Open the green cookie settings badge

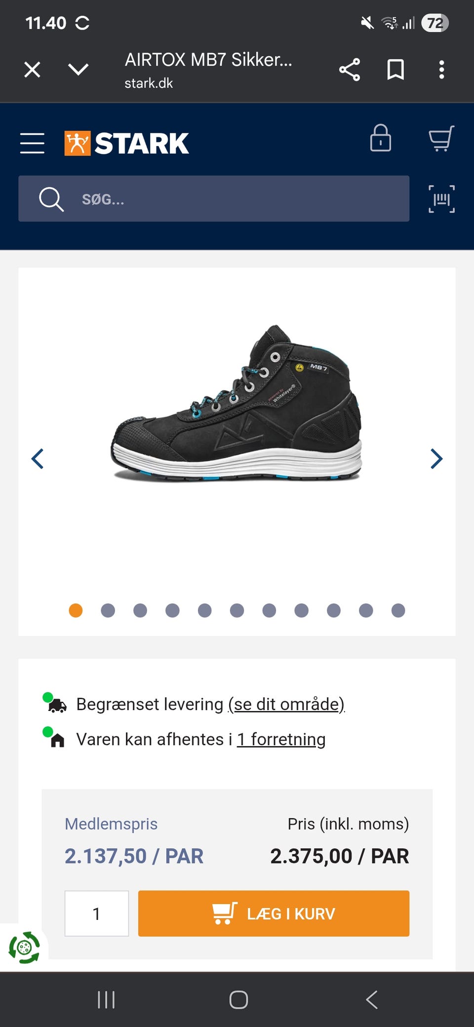pos(24,948)
